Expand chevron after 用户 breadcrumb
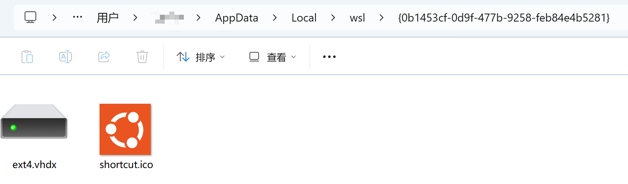Screen dimensions: 628x184 click(135, 18)
